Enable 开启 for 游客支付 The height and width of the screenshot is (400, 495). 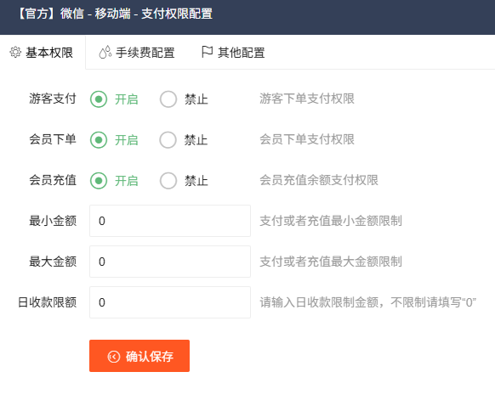pos(99,99)
